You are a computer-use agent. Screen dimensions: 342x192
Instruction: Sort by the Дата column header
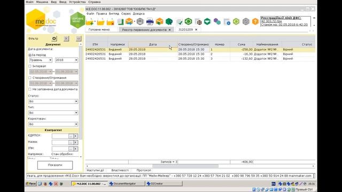click(153, 44)
